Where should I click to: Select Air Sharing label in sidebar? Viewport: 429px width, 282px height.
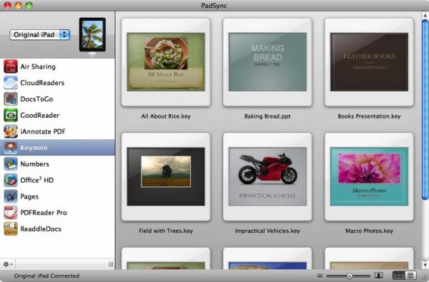(x=38, y=66)
